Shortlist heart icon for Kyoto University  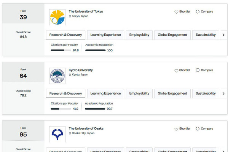[176, 71]
